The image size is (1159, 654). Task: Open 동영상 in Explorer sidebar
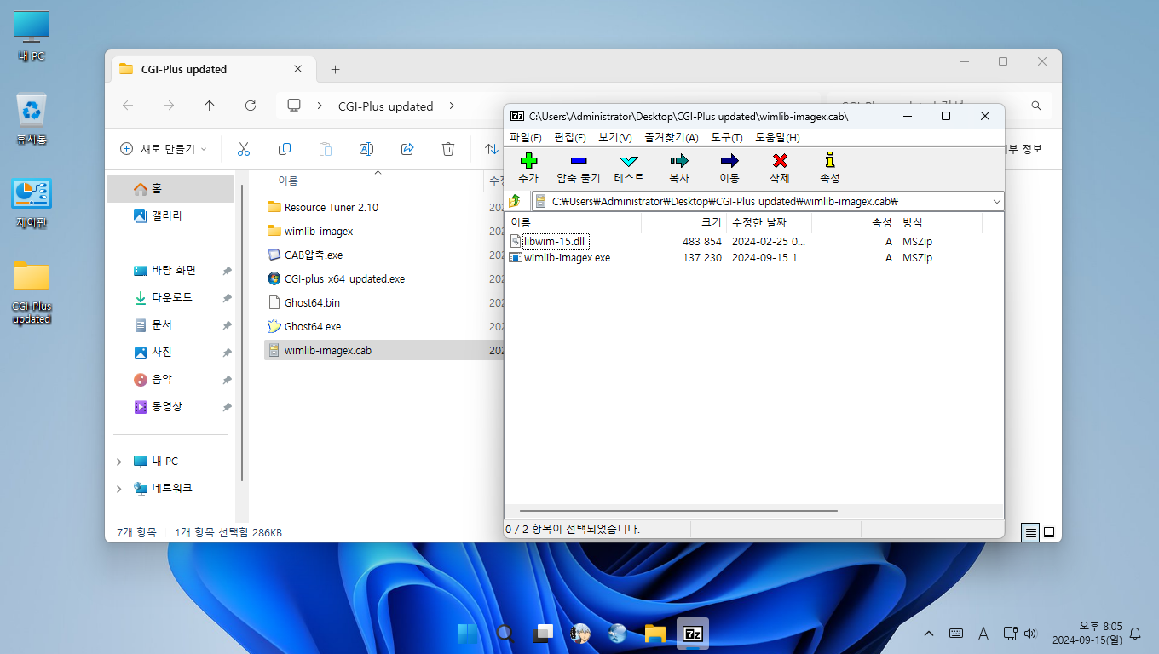170,406
